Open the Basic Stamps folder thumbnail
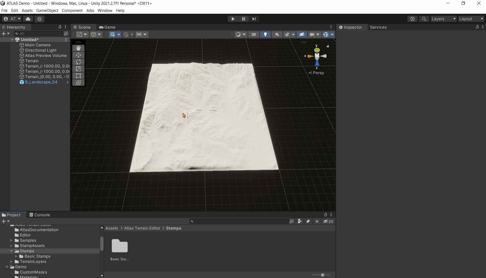The height and width of the screenshot is (278, 486). click(119, 246)
